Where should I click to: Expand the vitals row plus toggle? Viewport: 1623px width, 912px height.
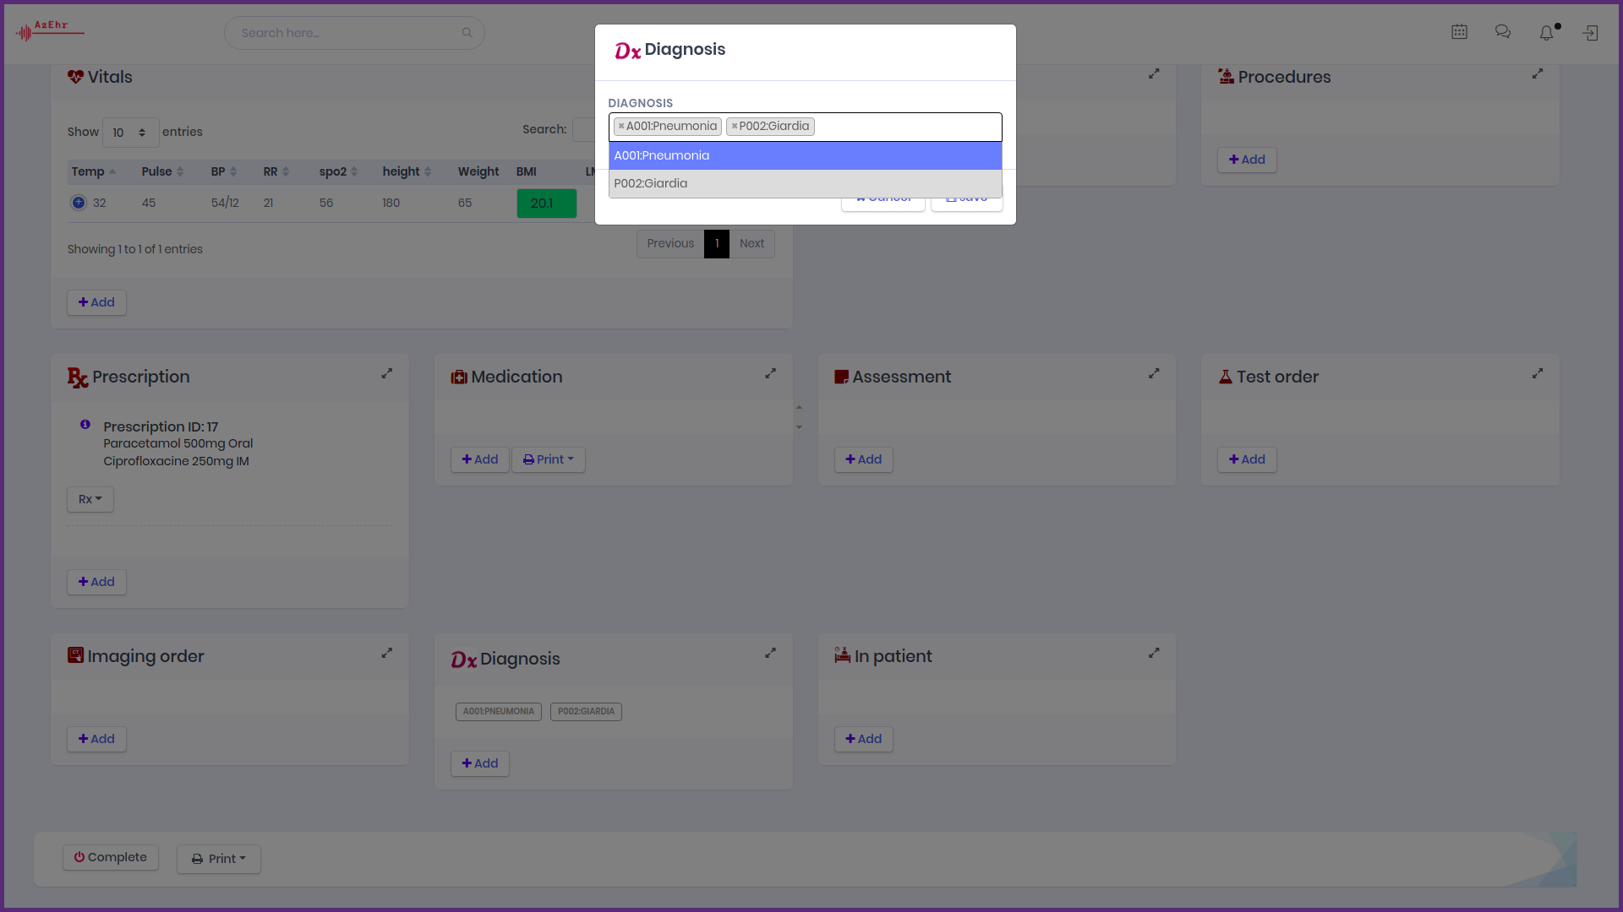coord(79,203)
